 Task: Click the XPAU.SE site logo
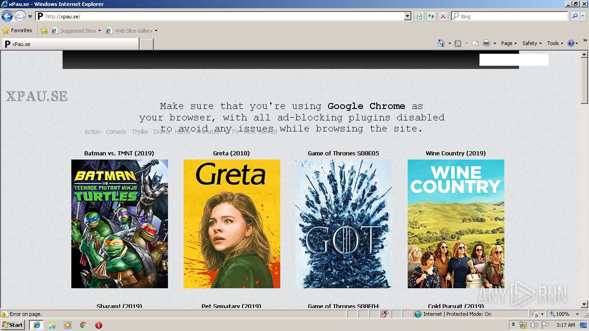coord(37,96)
